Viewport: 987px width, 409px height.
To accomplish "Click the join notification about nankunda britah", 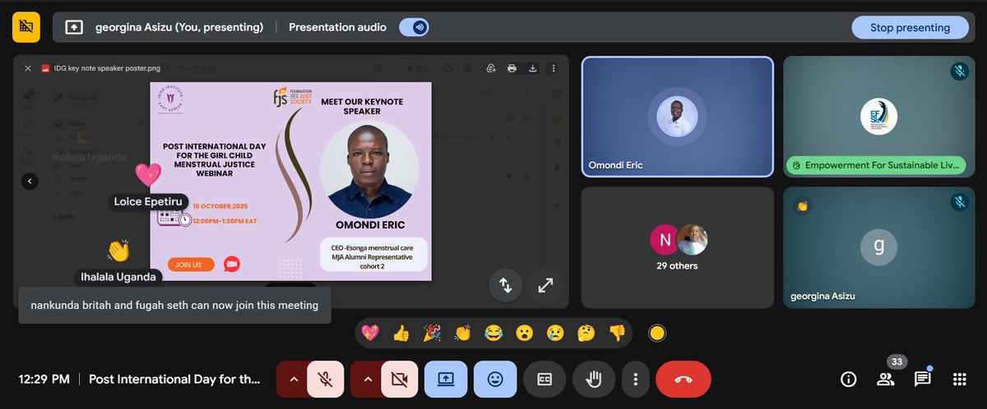I will click(x=174, y=306).
